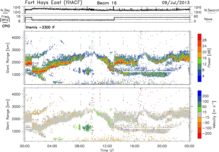Image resolution: width=219 pixels, height=152 pixels.
Task: Click the "-100" tick on Velocity colorbar
Action: [x=207, y=128]
